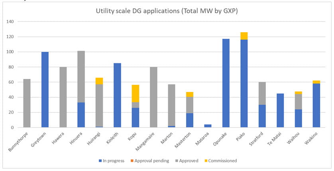The height and width of the screenshot is (171, 334).
Task: Select the yellow segment of Piako bar
Action: [x=244, y=36]
